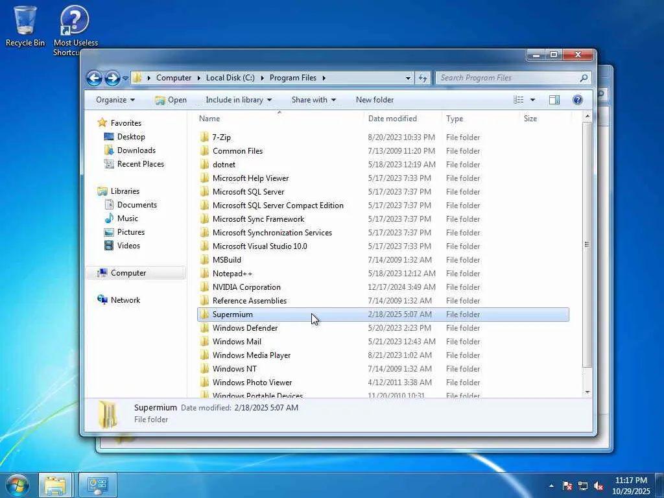Open the address bar history dropdown
The width and height of the screenshot is (664, 498).
[x=408, y=78]
